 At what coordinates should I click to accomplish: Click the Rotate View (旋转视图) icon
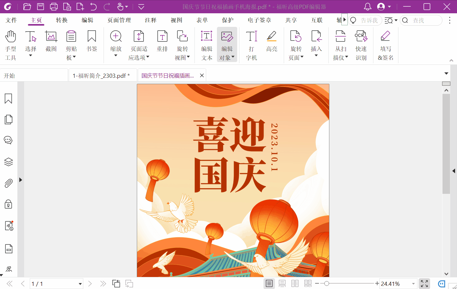pos(182,37)
